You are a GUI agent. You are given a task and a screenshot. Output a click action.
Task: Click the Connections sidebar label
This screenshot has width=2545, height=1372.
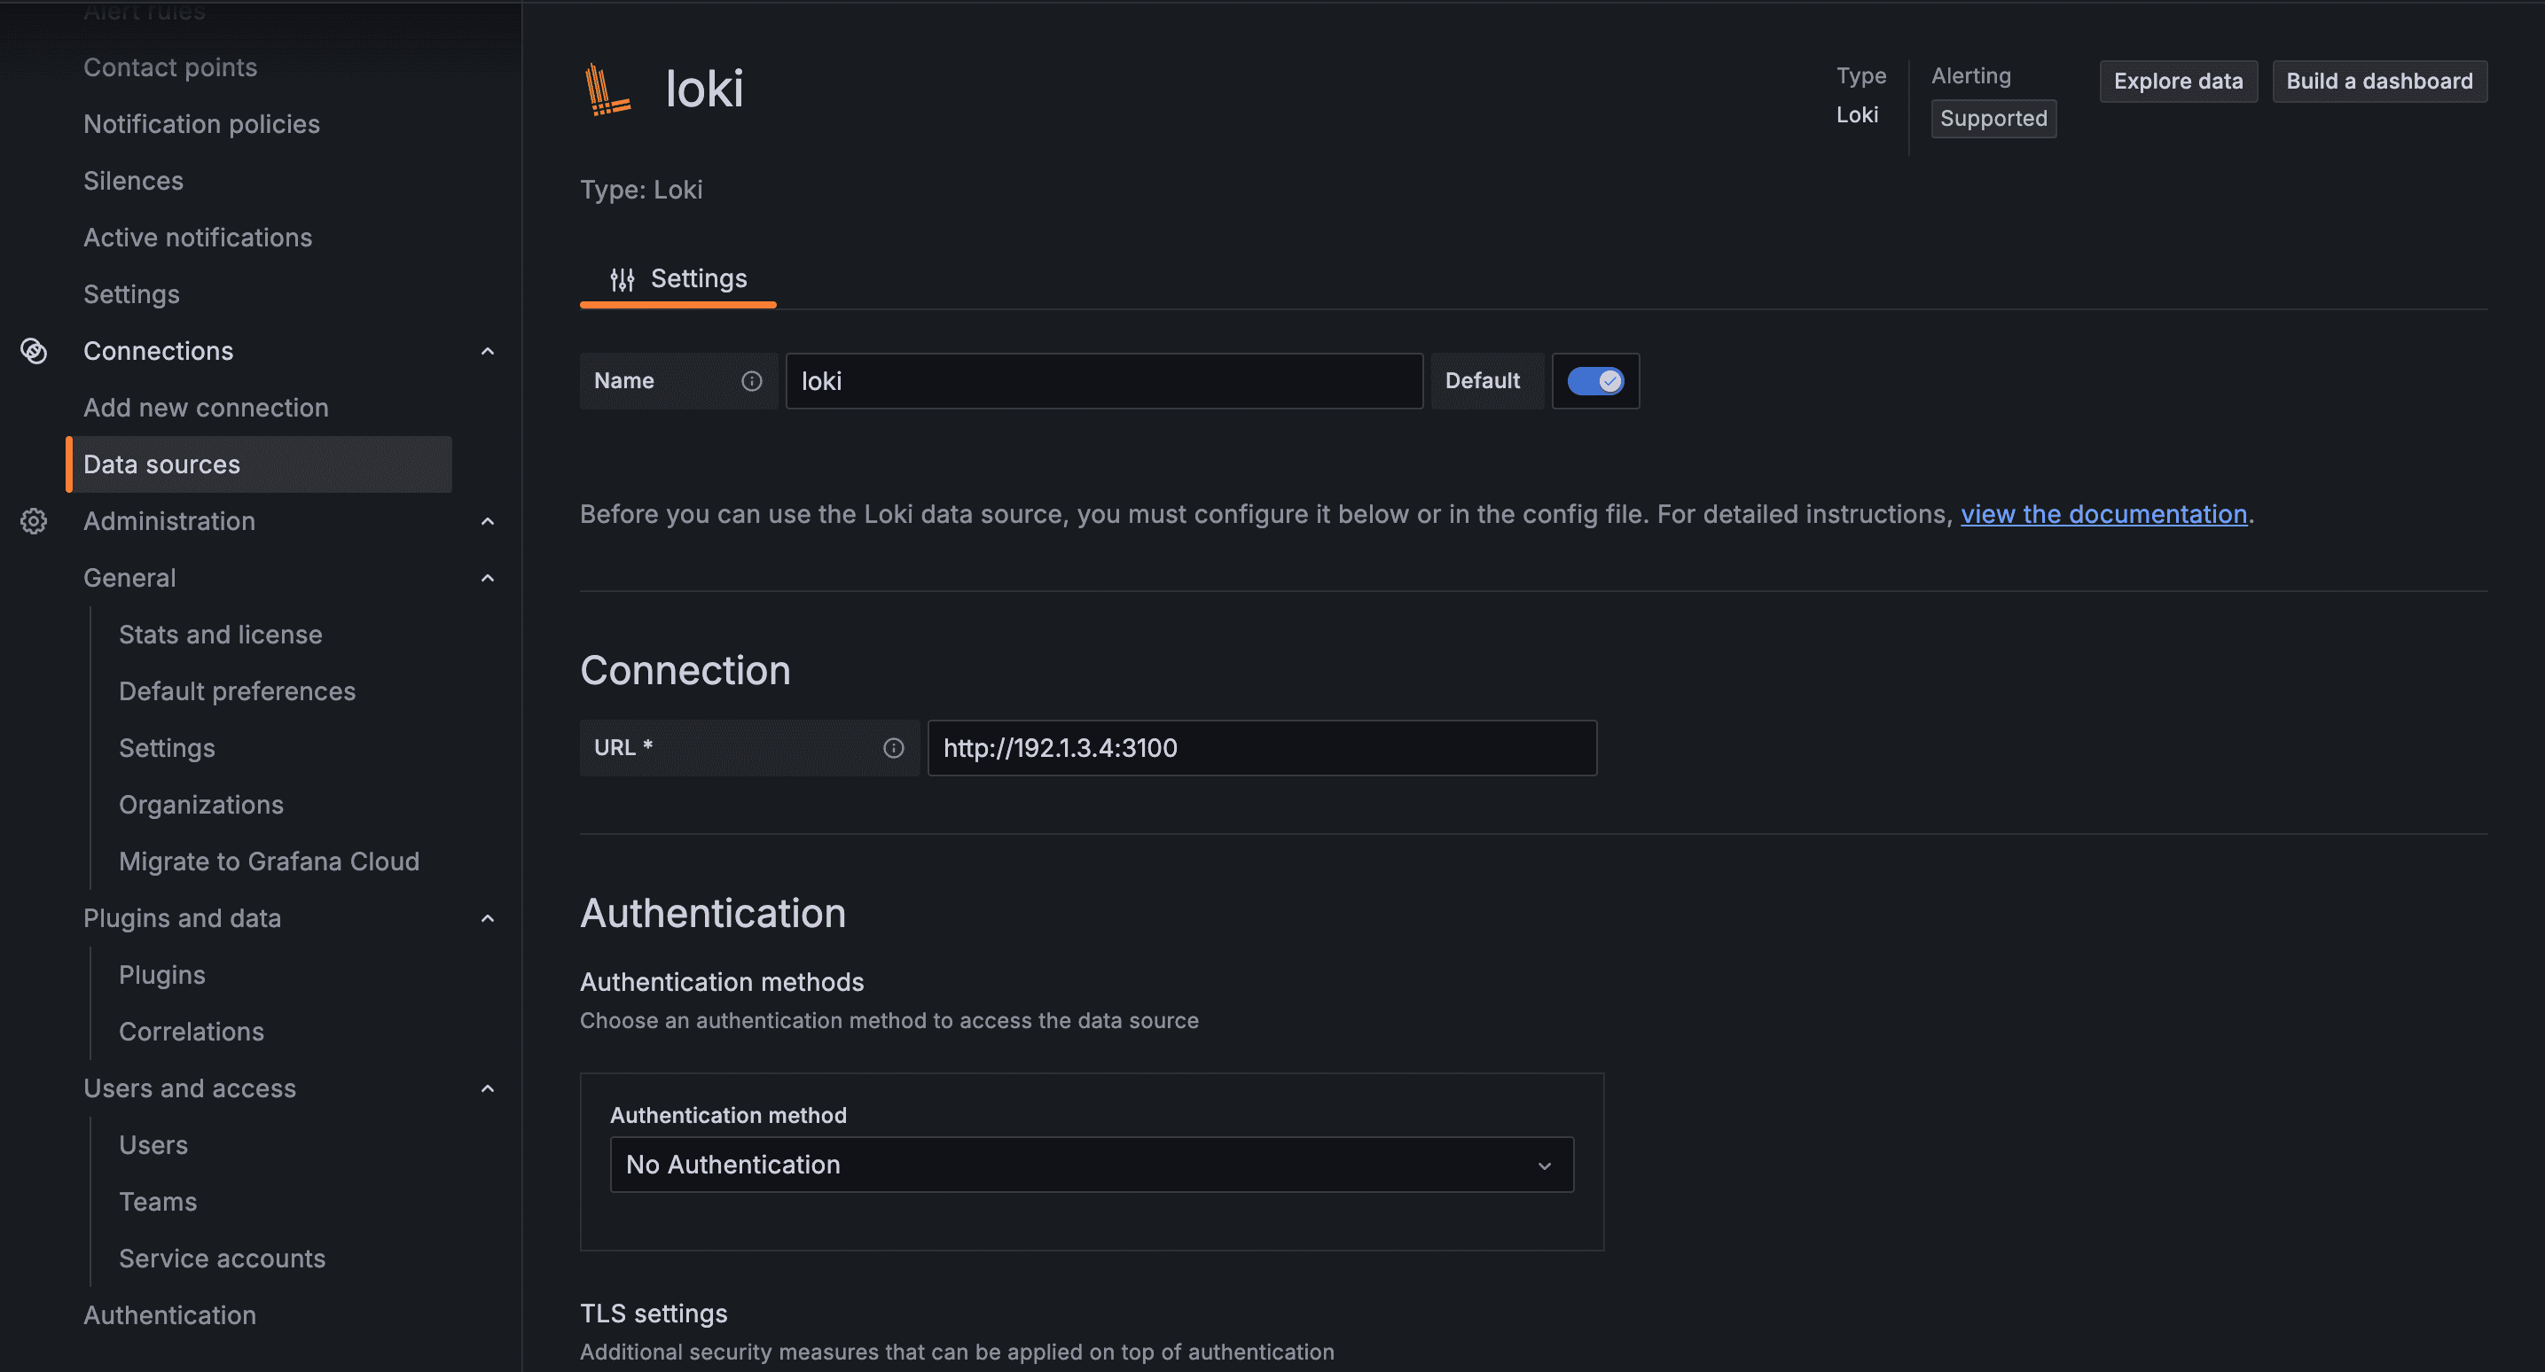(158, 351)
